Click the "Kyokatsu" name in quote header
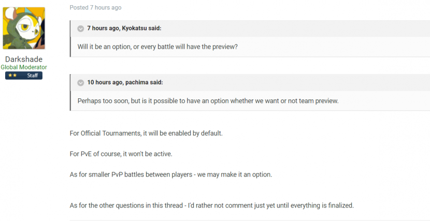Viewport: 430px width, 221px height. click(x=131, y=28)
